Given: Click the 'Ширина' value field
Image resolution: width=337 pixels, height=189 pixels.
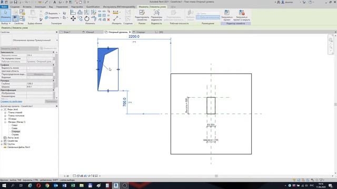Looking at the screenshot, I should click(39, 87).
